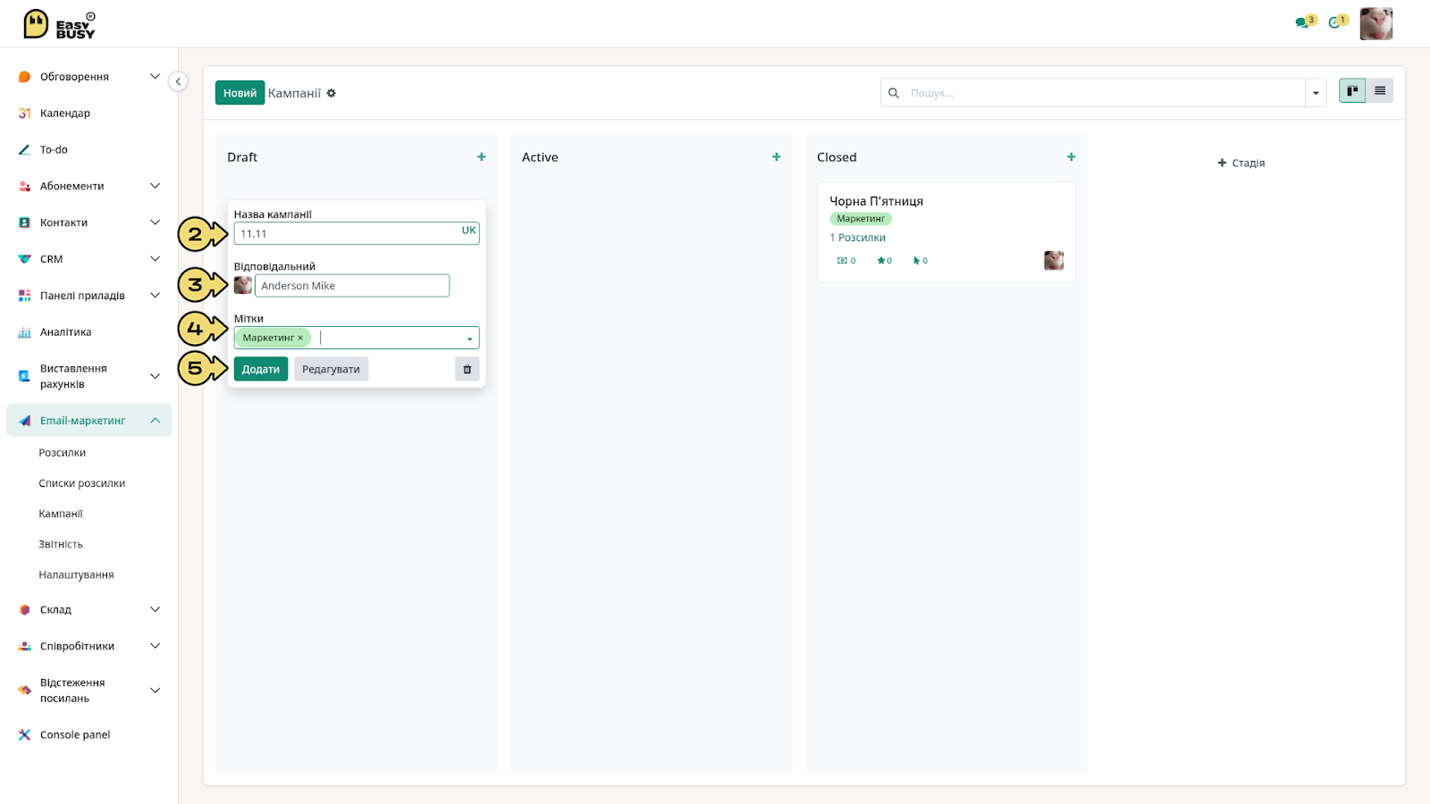Click the EasyBusy logo
The image size is (1430, 804).
point(59,24)
